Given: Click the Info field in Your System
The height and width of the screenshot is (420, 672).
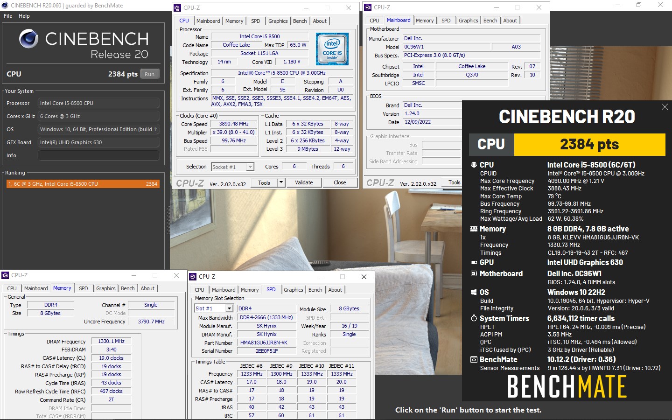Looking at the screenshot, I should (98, 155).
